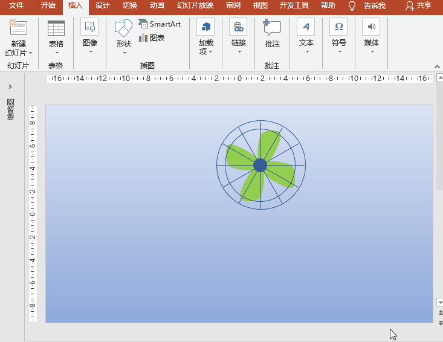Select the fan's dark blue center hub
The image size is (443, 342).
(x=260, y=165)
